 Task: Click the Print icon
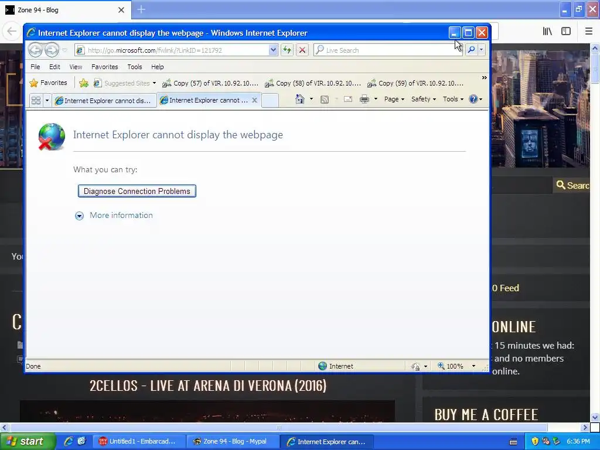pyautogui.click(x=364, y=100)
